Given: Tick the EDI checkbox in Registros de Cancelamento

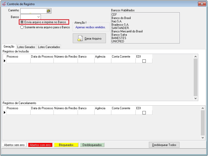Looking at the screenshot, I should (144, 113).
